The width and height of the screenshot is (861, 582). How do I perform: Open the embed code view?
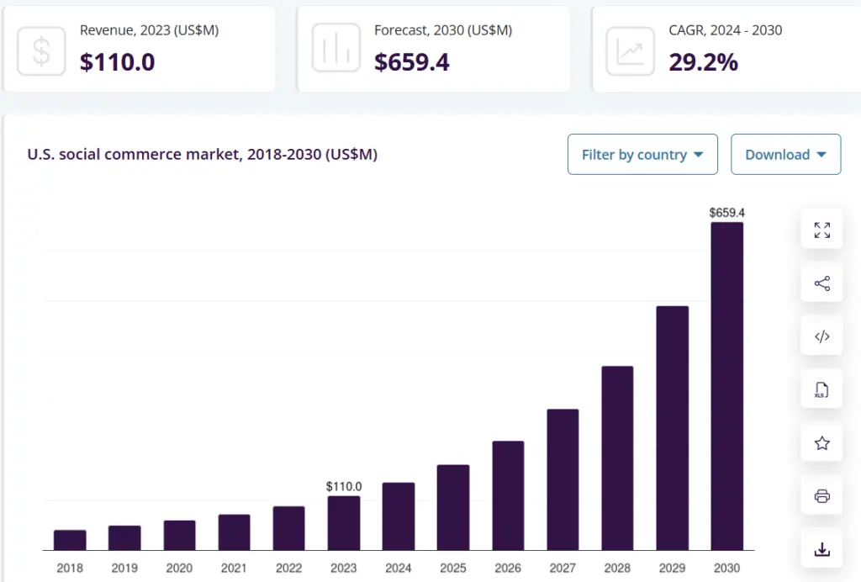[x=821, y=336]
